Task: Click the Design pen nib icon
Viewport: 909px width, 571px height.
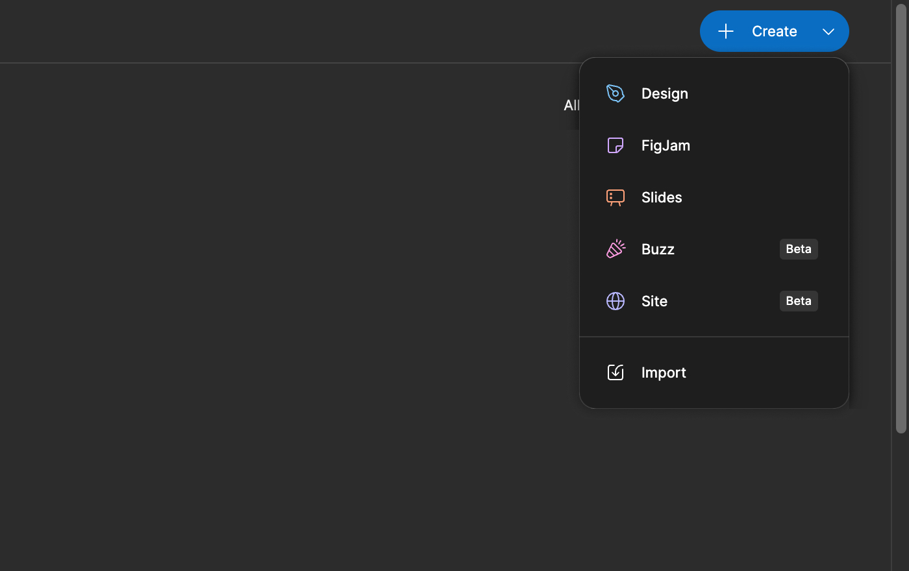Action: point(616,93)
